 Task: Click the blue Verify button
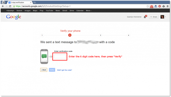coord(52,70)
